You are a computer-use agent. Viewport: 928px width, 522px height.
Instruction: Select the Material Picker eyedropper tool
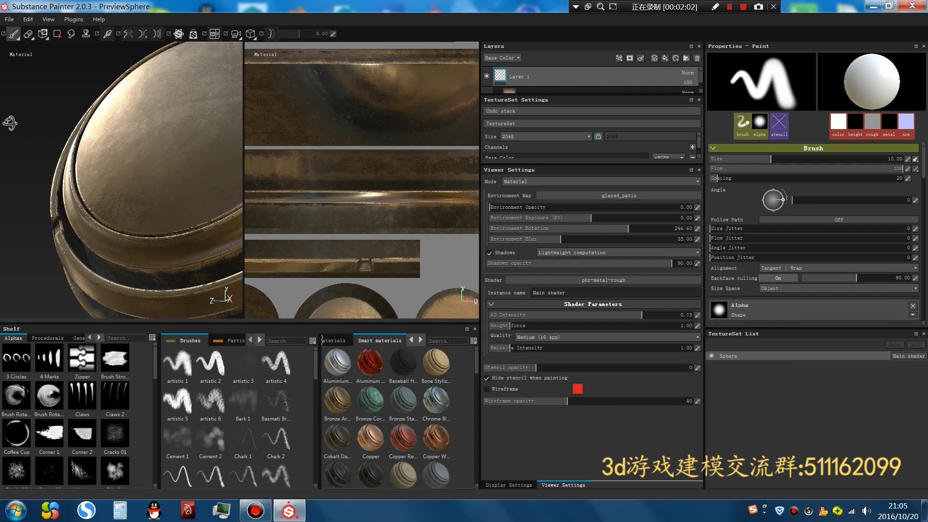(107, 34)
